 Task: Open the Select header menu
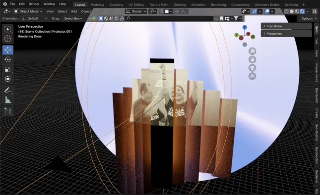(x=62, y=11)
